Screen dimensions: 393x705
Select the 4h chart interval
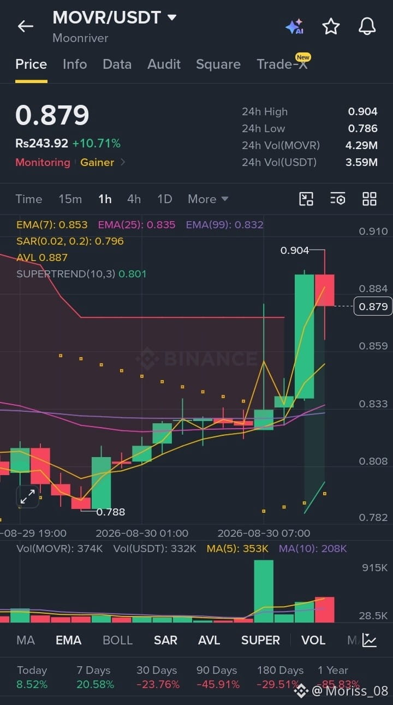pos(134,199)
